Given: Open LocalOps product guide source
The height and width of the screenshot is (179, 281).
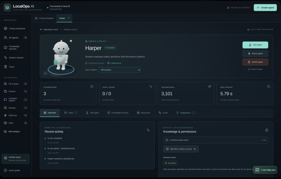Looking at the screenshot, I should pos(215,140).
